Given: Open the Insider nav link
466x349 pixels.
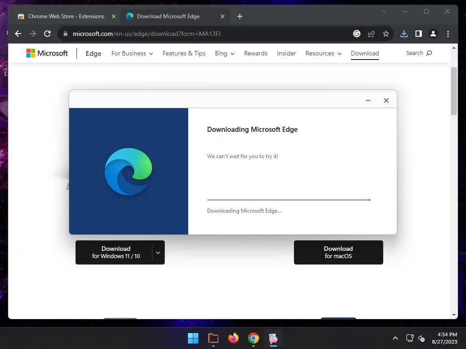Looking at the screenshot, I should click(x=287, y=54).
